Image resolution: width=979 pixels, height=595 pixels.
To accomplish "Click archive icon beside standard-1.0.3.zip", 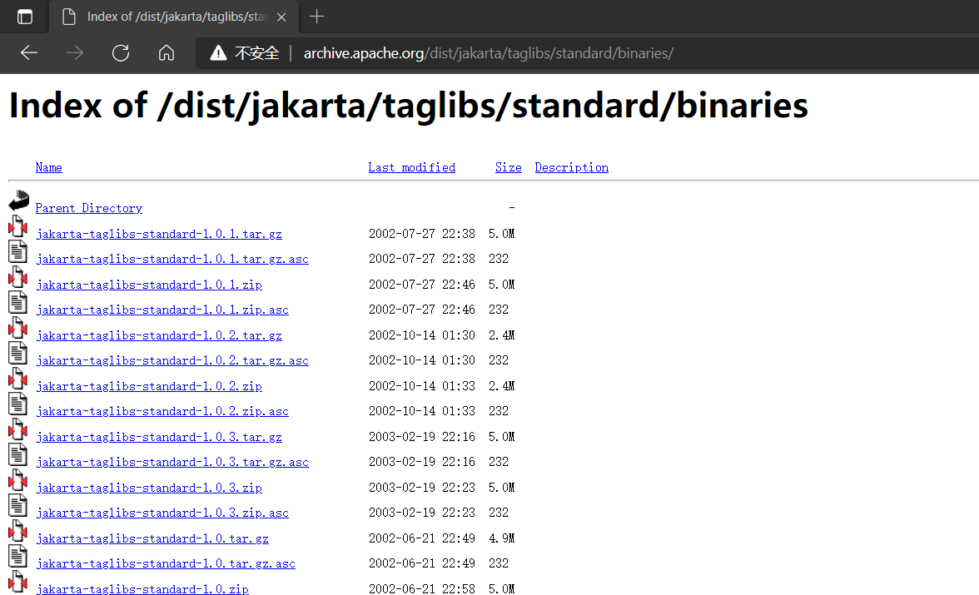I will pos(18,479).
